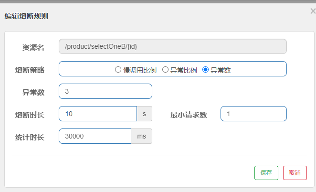Click the "s" unit addon beside 熔断时长

tap(145, 114)
